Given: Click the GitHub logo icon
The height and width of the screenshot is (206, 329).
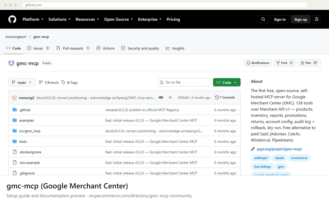Looking at the screenshot, I should (x=12, y=19).
